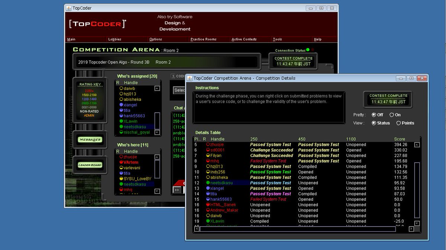Set View to Status
The height and width of the screenshot is (250, 446).
coord(374,123)
